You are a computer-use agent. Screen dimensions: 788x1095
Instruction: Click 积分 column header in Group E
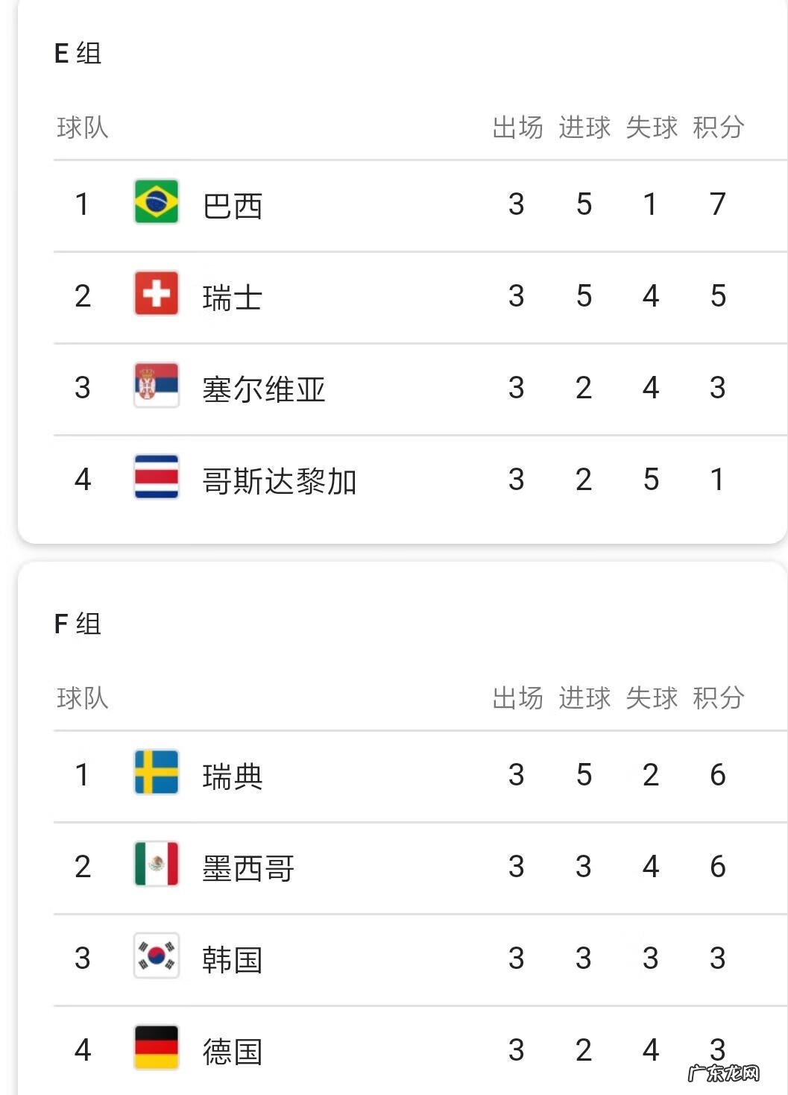coord(718,128)
